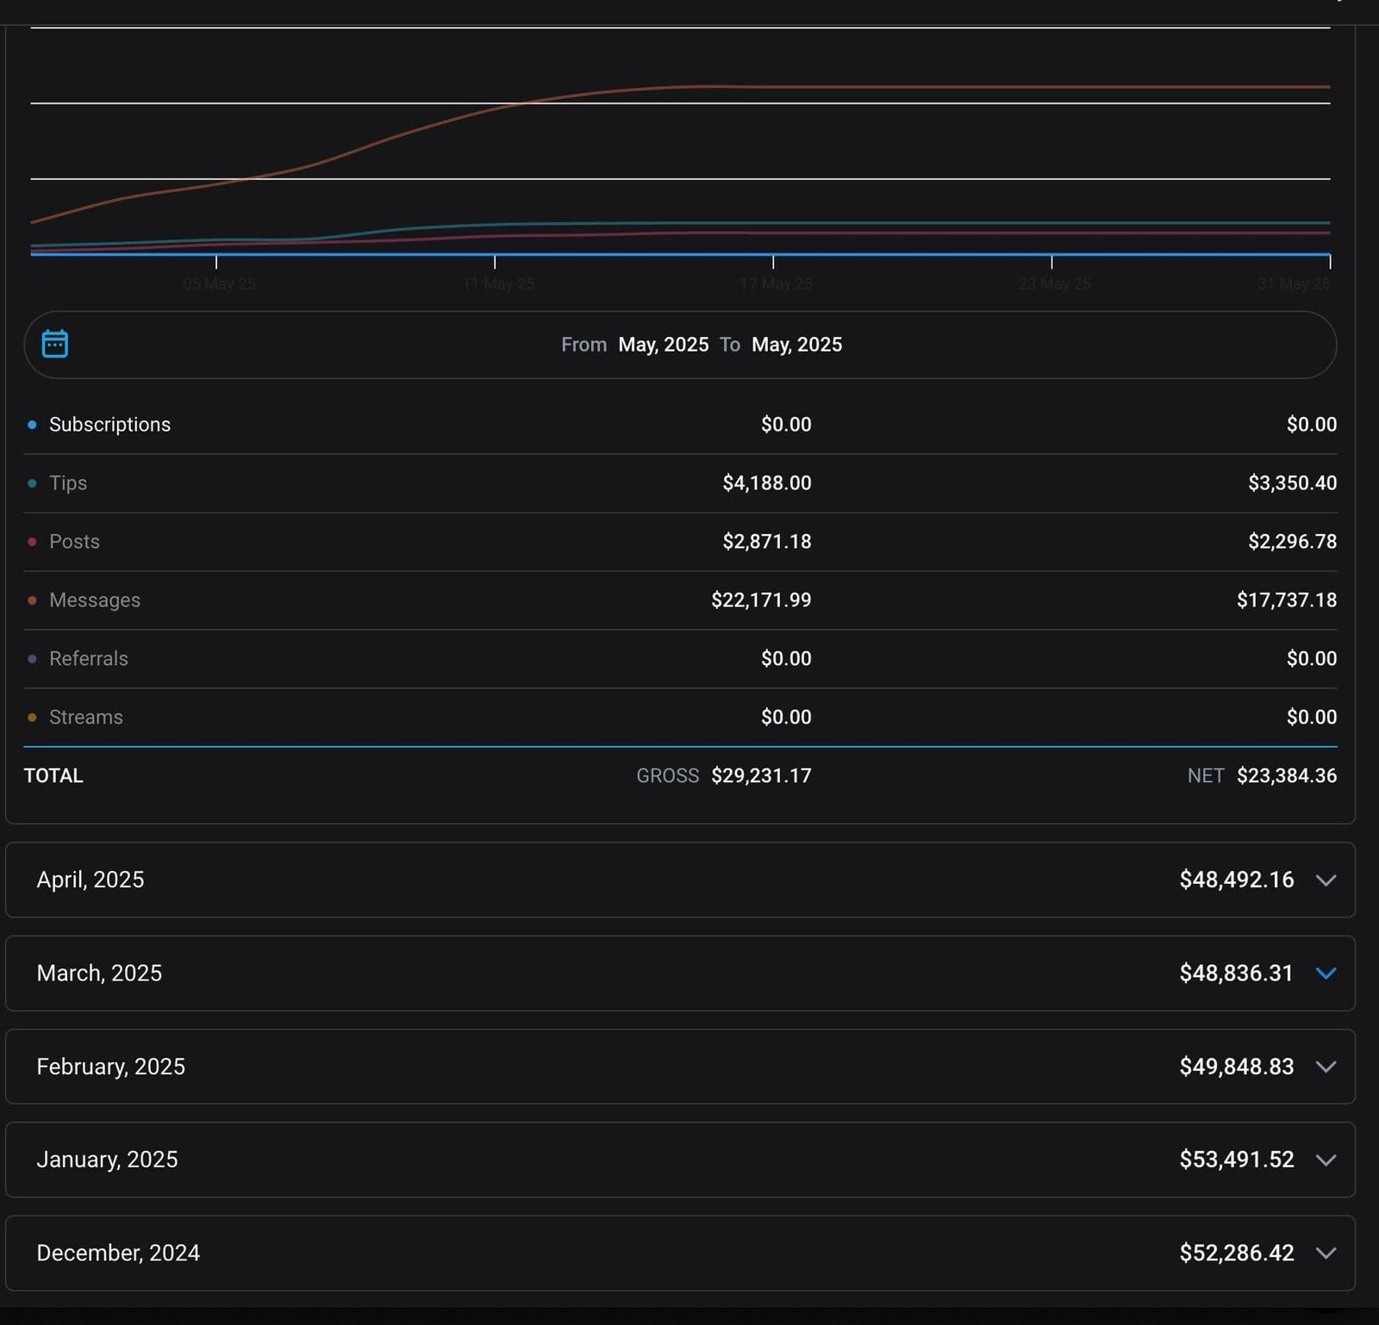Open the April, 2025 month label

point(90,880)
